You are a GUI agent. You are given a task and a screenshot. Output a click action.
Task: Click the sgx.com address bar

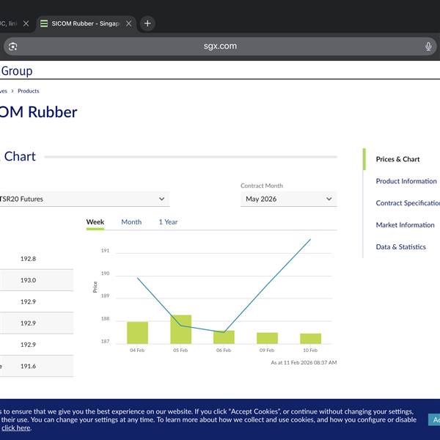tap(220, 46)
